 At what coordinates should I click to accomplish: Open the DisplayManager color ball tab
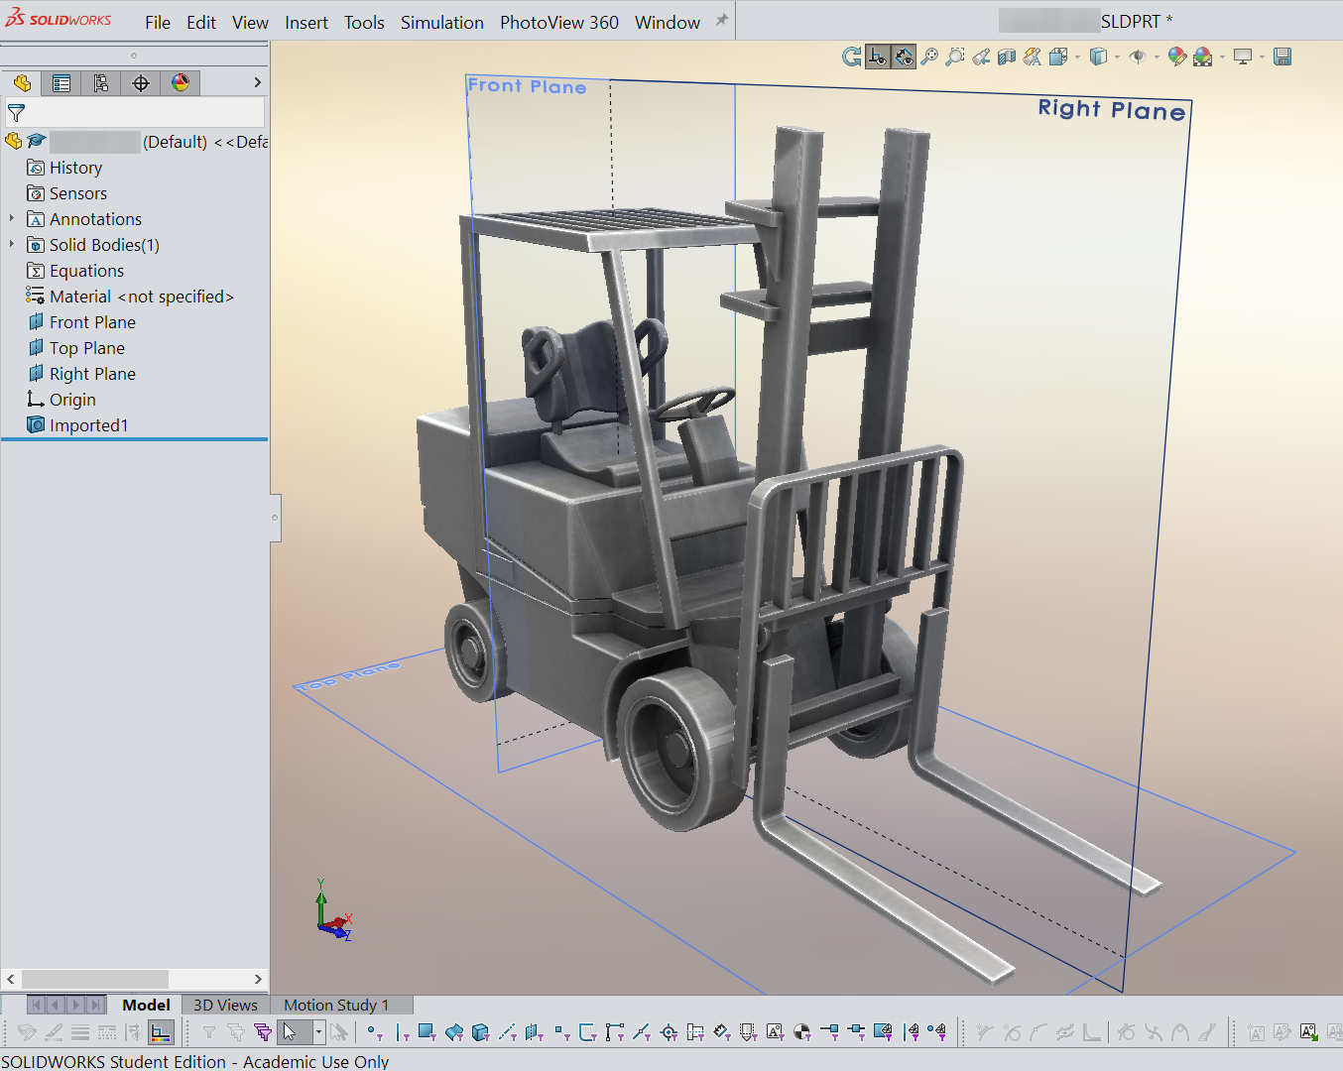[181, 83]
